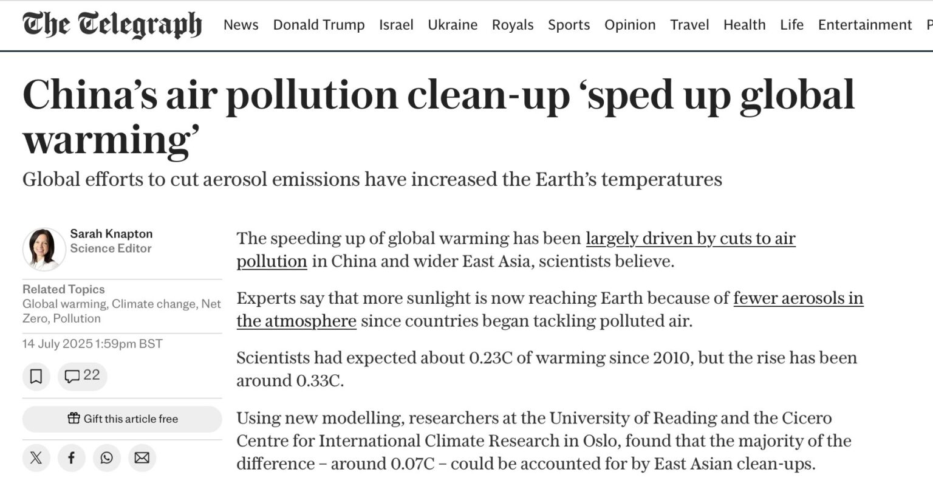This screenshot has height=486, width=933.
Task: View author Sarah Knapton's profile
Action: coord(112,233)
